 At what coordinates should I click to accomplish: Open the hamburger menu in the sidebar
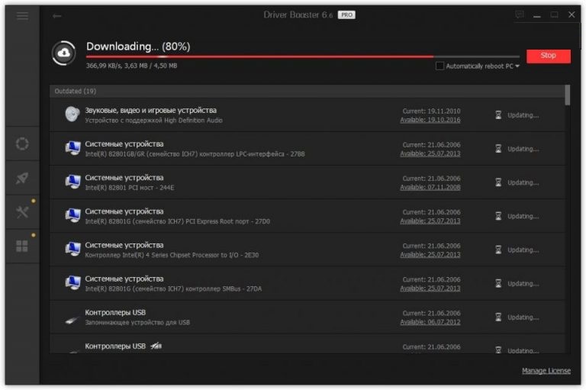(22, 16)
